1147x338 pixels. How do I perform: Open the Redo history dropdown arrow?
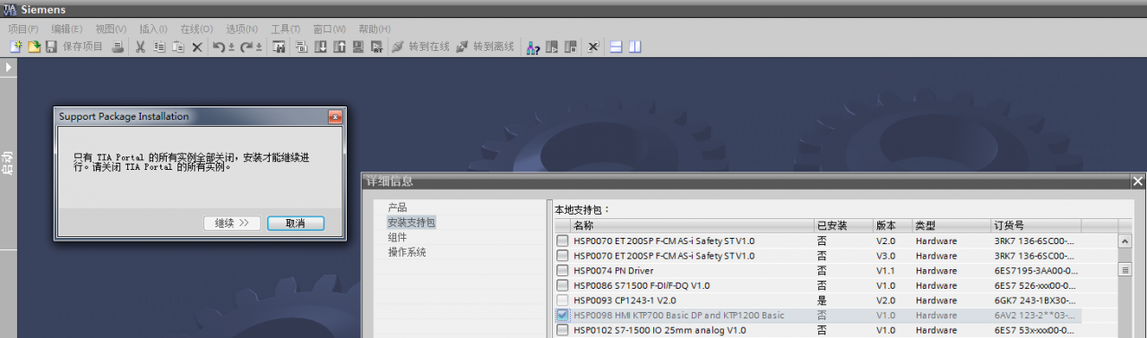[258, 46]
